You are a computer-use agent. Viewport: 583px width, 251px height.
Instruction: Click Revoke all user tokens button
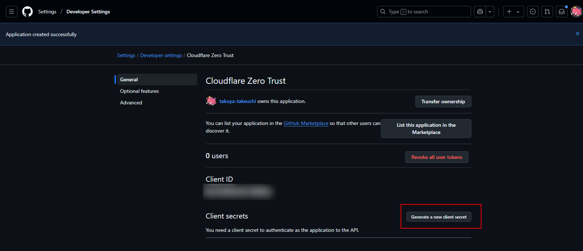pos(437,157)
